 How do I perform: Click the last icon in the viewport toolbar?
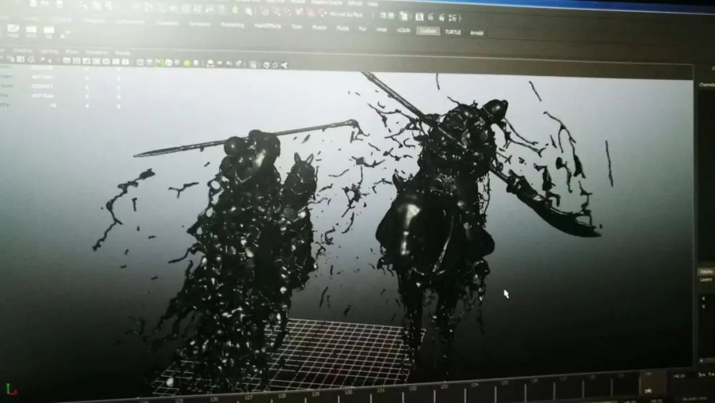click(x=284, y=66)
